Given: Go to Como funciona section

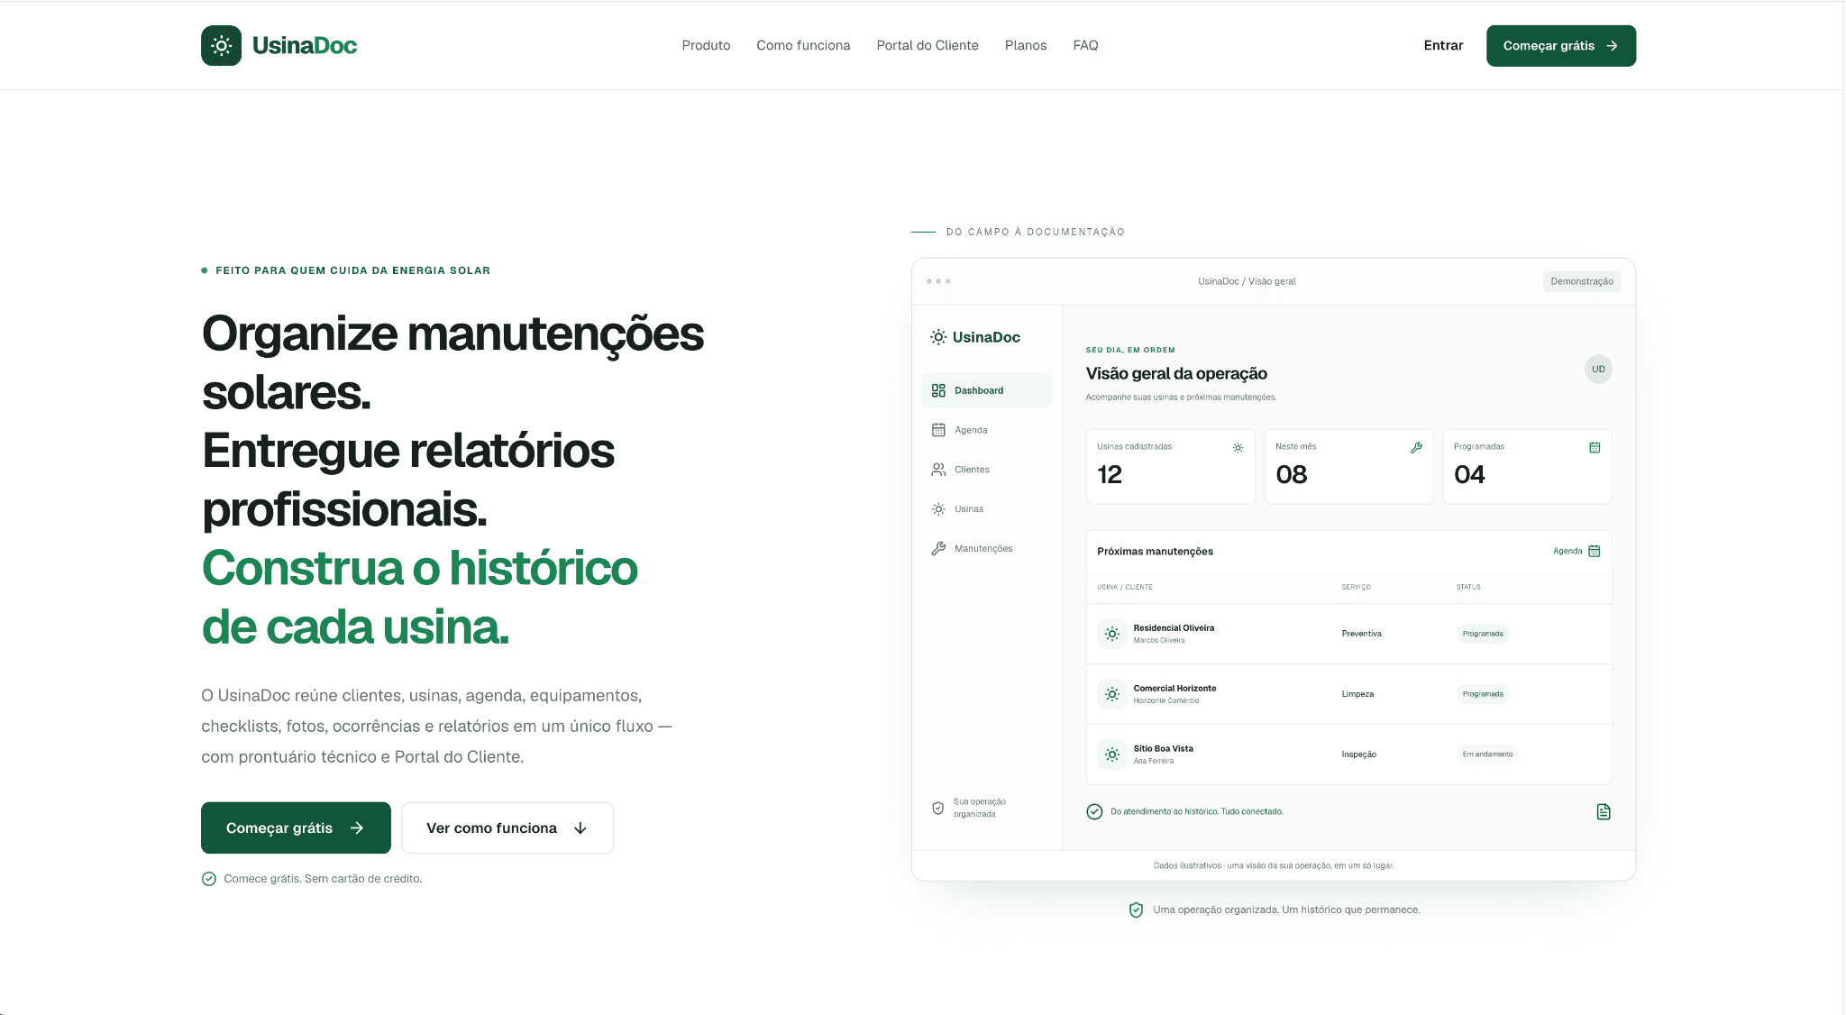Looking at the screenshot, I should click(x=803, y=45).
